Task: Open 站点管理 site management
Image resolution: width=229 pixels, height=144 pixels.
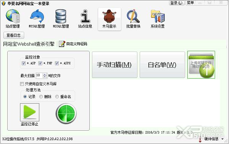Action: 13,19
